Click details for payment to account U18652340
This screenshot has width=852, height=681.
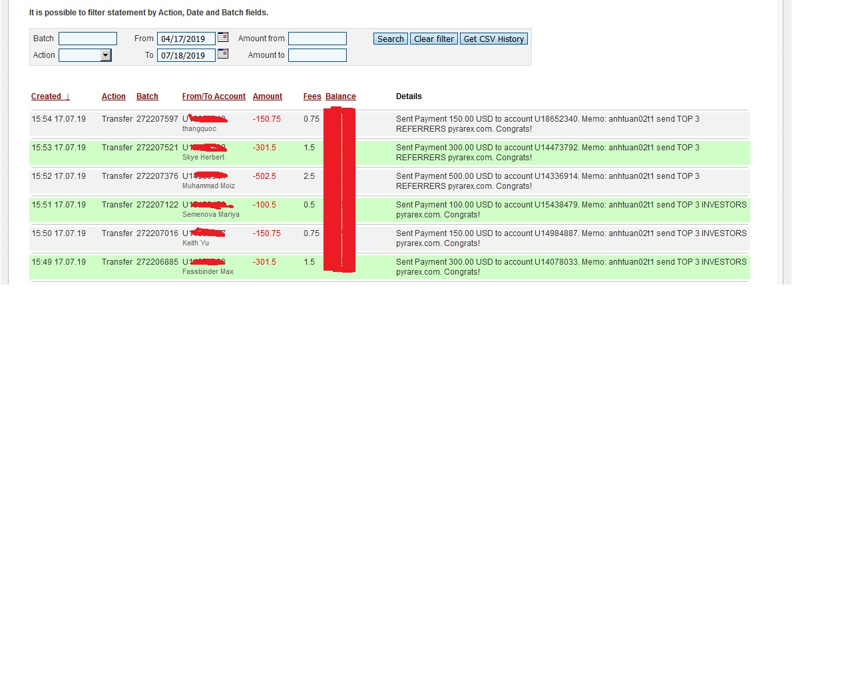point(548,124)
